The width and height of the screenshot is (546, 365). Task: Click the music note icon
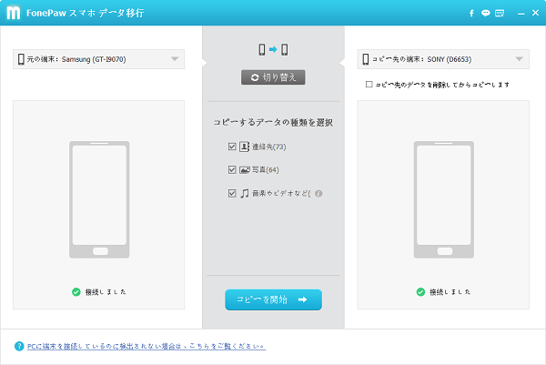coord(245,193)
